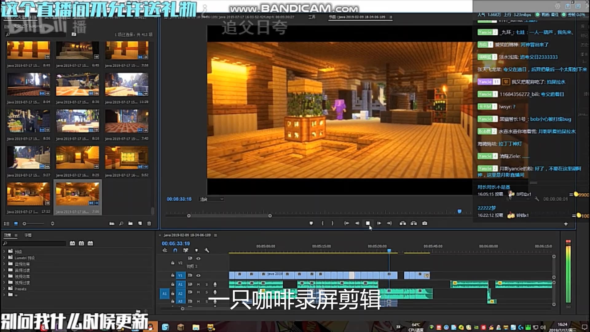
Task: Toggle V1 track output eye
Action: coord(199,275)
